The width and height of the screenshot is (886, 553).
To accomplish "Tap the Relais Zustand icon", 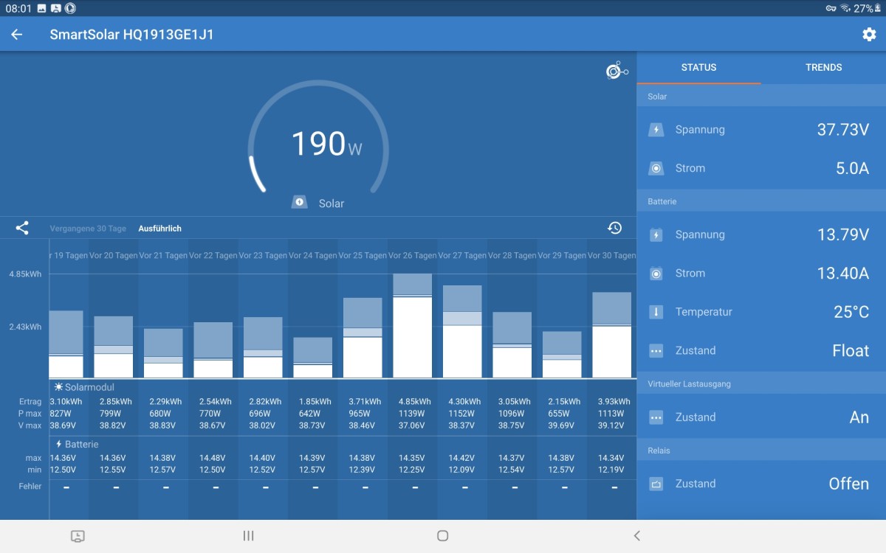I will pyautogui.click(x=656, y=484).
